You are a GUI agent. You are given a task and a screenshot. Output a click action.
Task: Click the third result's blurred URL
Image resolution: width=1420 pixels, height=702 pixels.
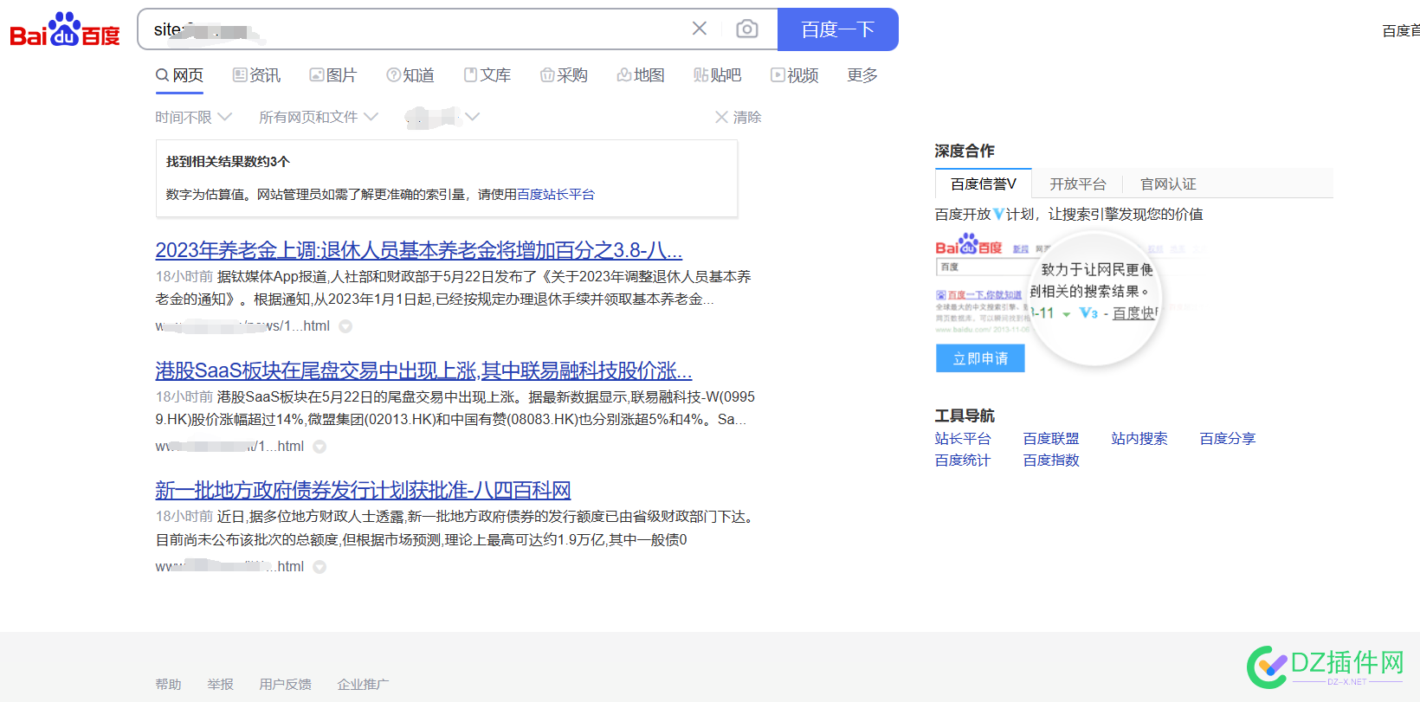point(229,567)
